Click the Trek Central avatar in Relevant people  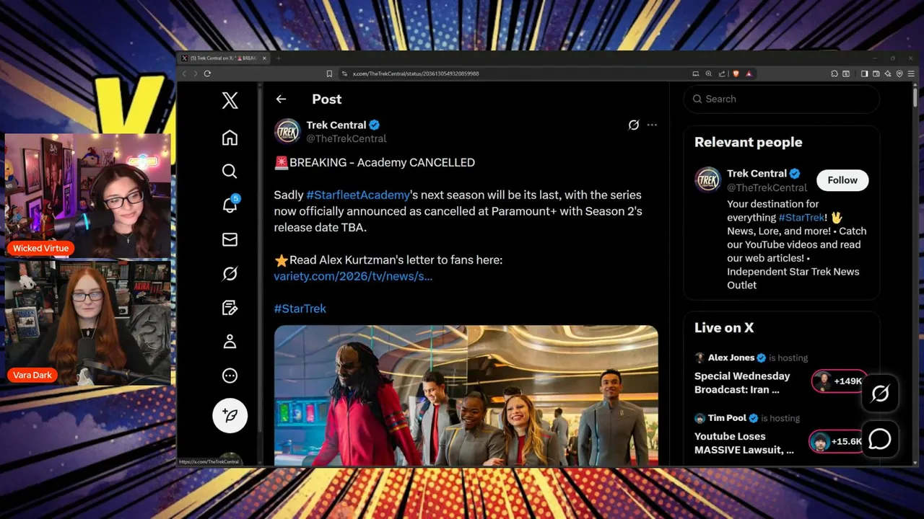pos(707,179)
